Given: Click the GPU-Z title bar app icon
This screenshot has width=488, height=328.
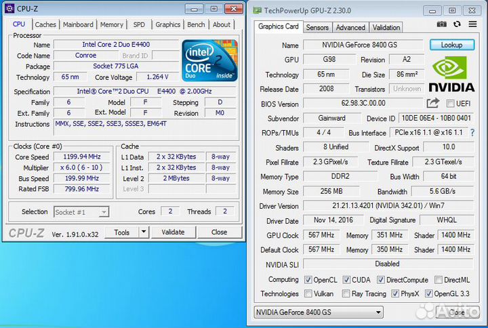Looking at the screenshot, I should coord(257,11).
